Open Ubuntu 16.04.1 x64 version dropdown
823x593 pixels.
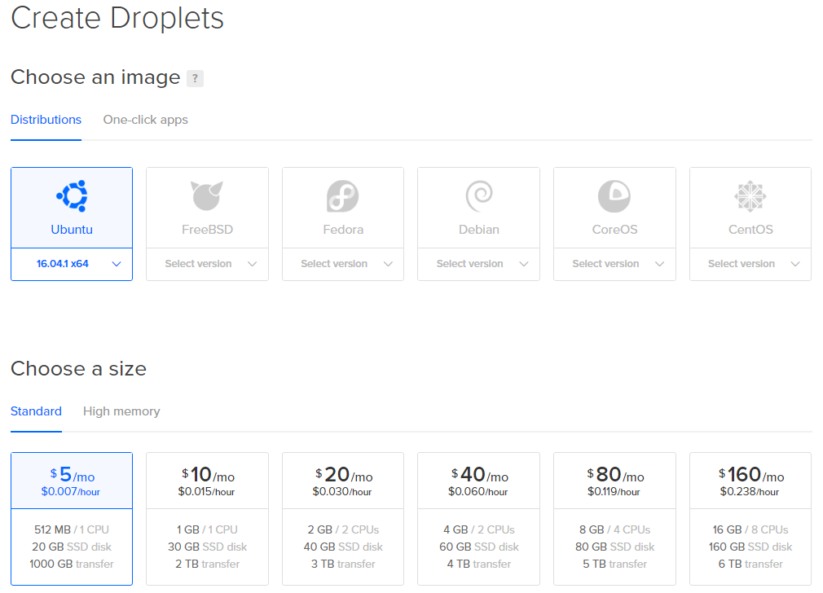[x=72, y=264]
